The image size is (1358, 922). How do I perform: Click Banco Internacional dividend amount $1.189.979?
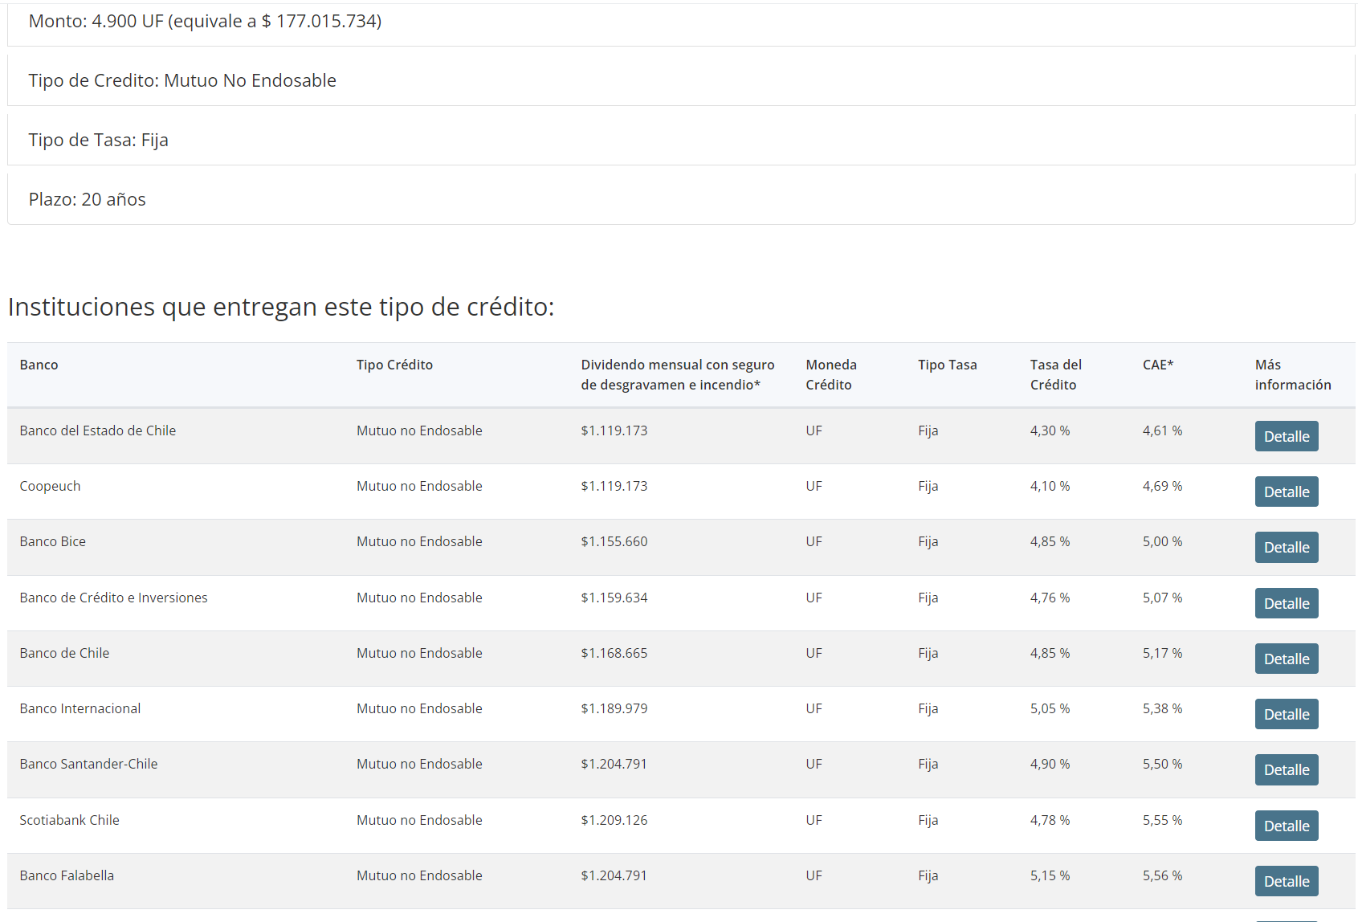click(614, 708)
